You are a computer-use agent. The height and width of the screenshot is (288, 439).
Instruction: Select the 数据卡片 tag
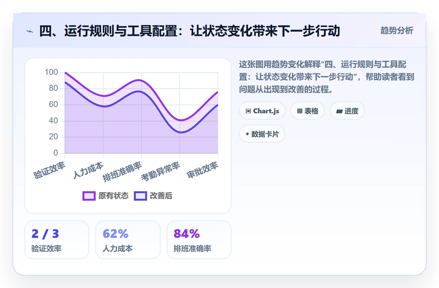[x=262, y=134]
